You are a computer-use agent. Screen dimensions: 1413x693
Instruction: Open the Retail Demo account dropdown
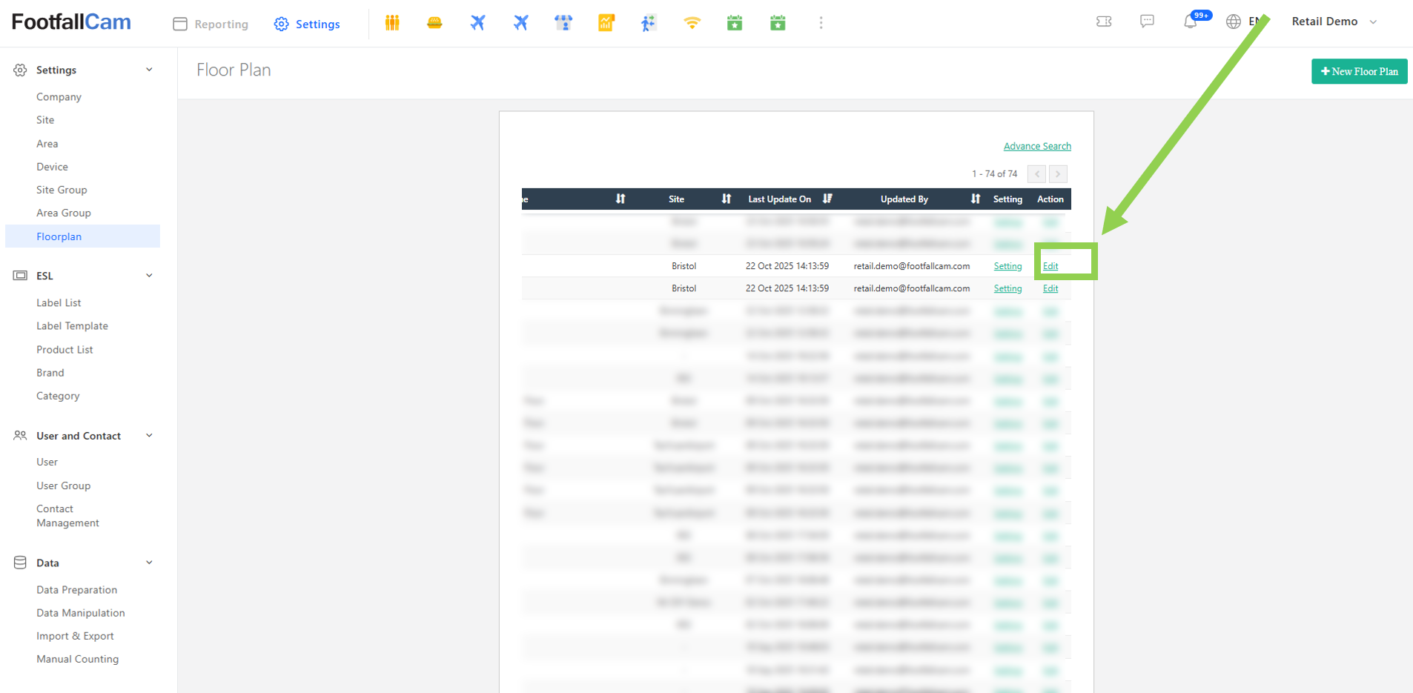1334,21
